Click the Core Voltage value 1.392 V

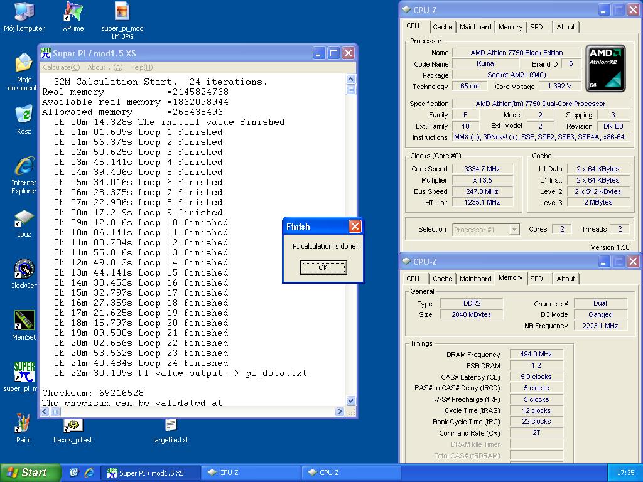pyautogui.click(x=559, y=86)
